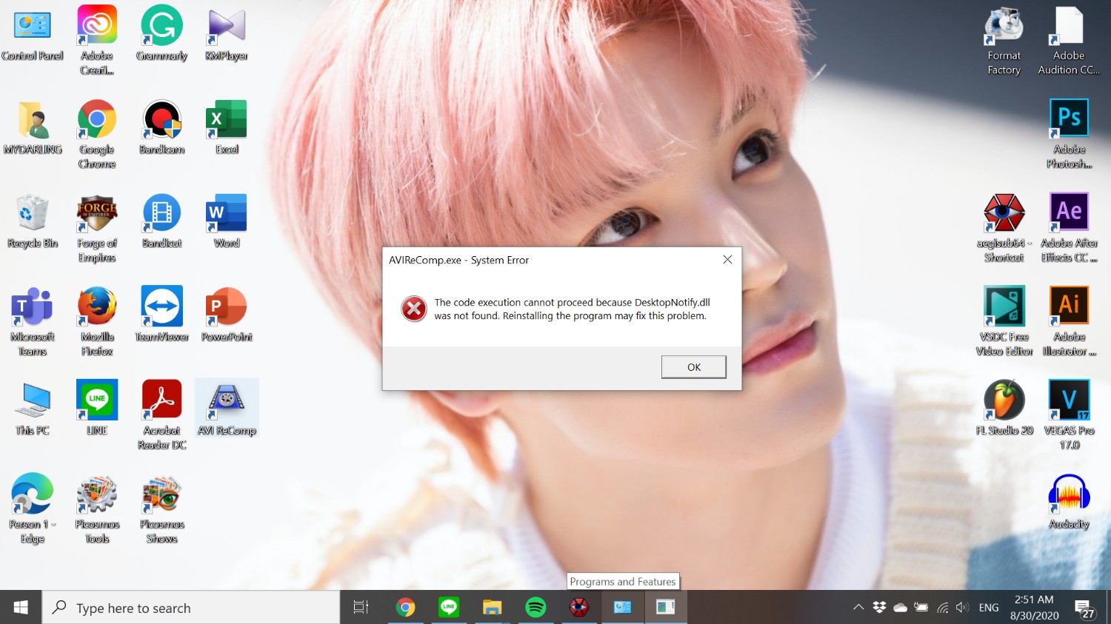1111x624 pixels.
Task: Select the Word desktop icon
Action: [x=227, y=221]
